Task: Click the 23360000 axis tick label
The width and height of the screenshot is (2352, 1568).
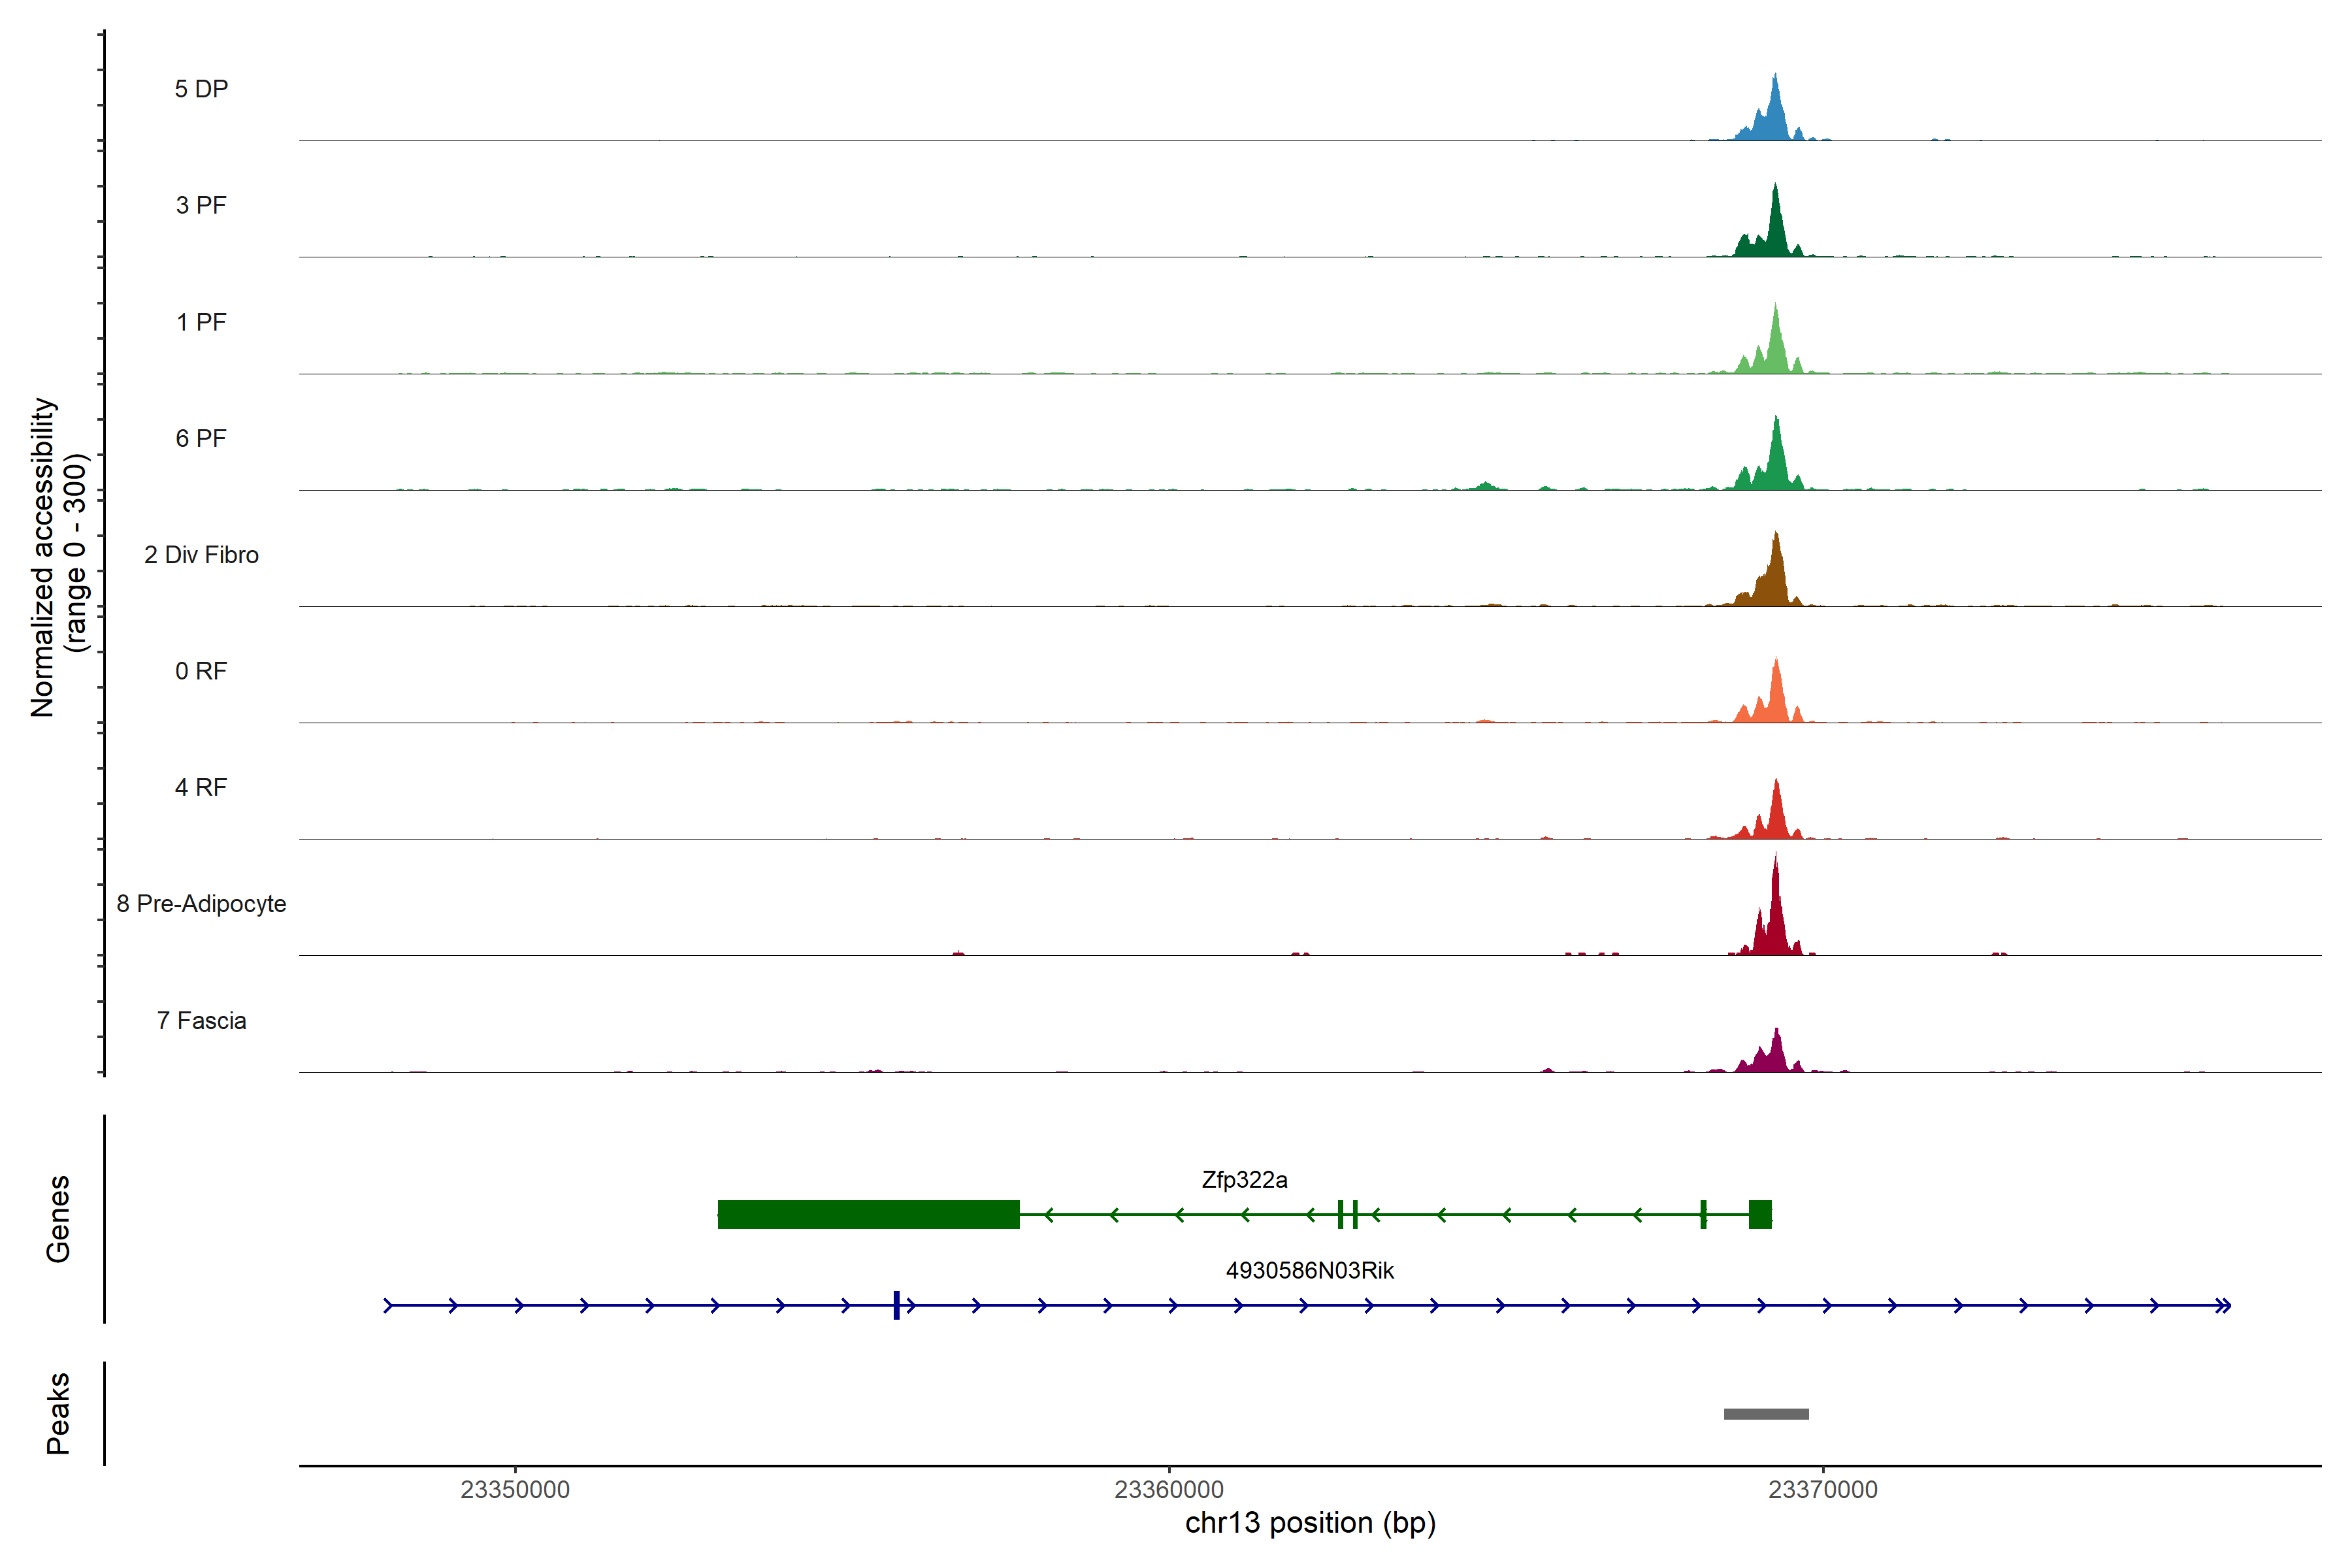Action: [x=1169, y=1490]
